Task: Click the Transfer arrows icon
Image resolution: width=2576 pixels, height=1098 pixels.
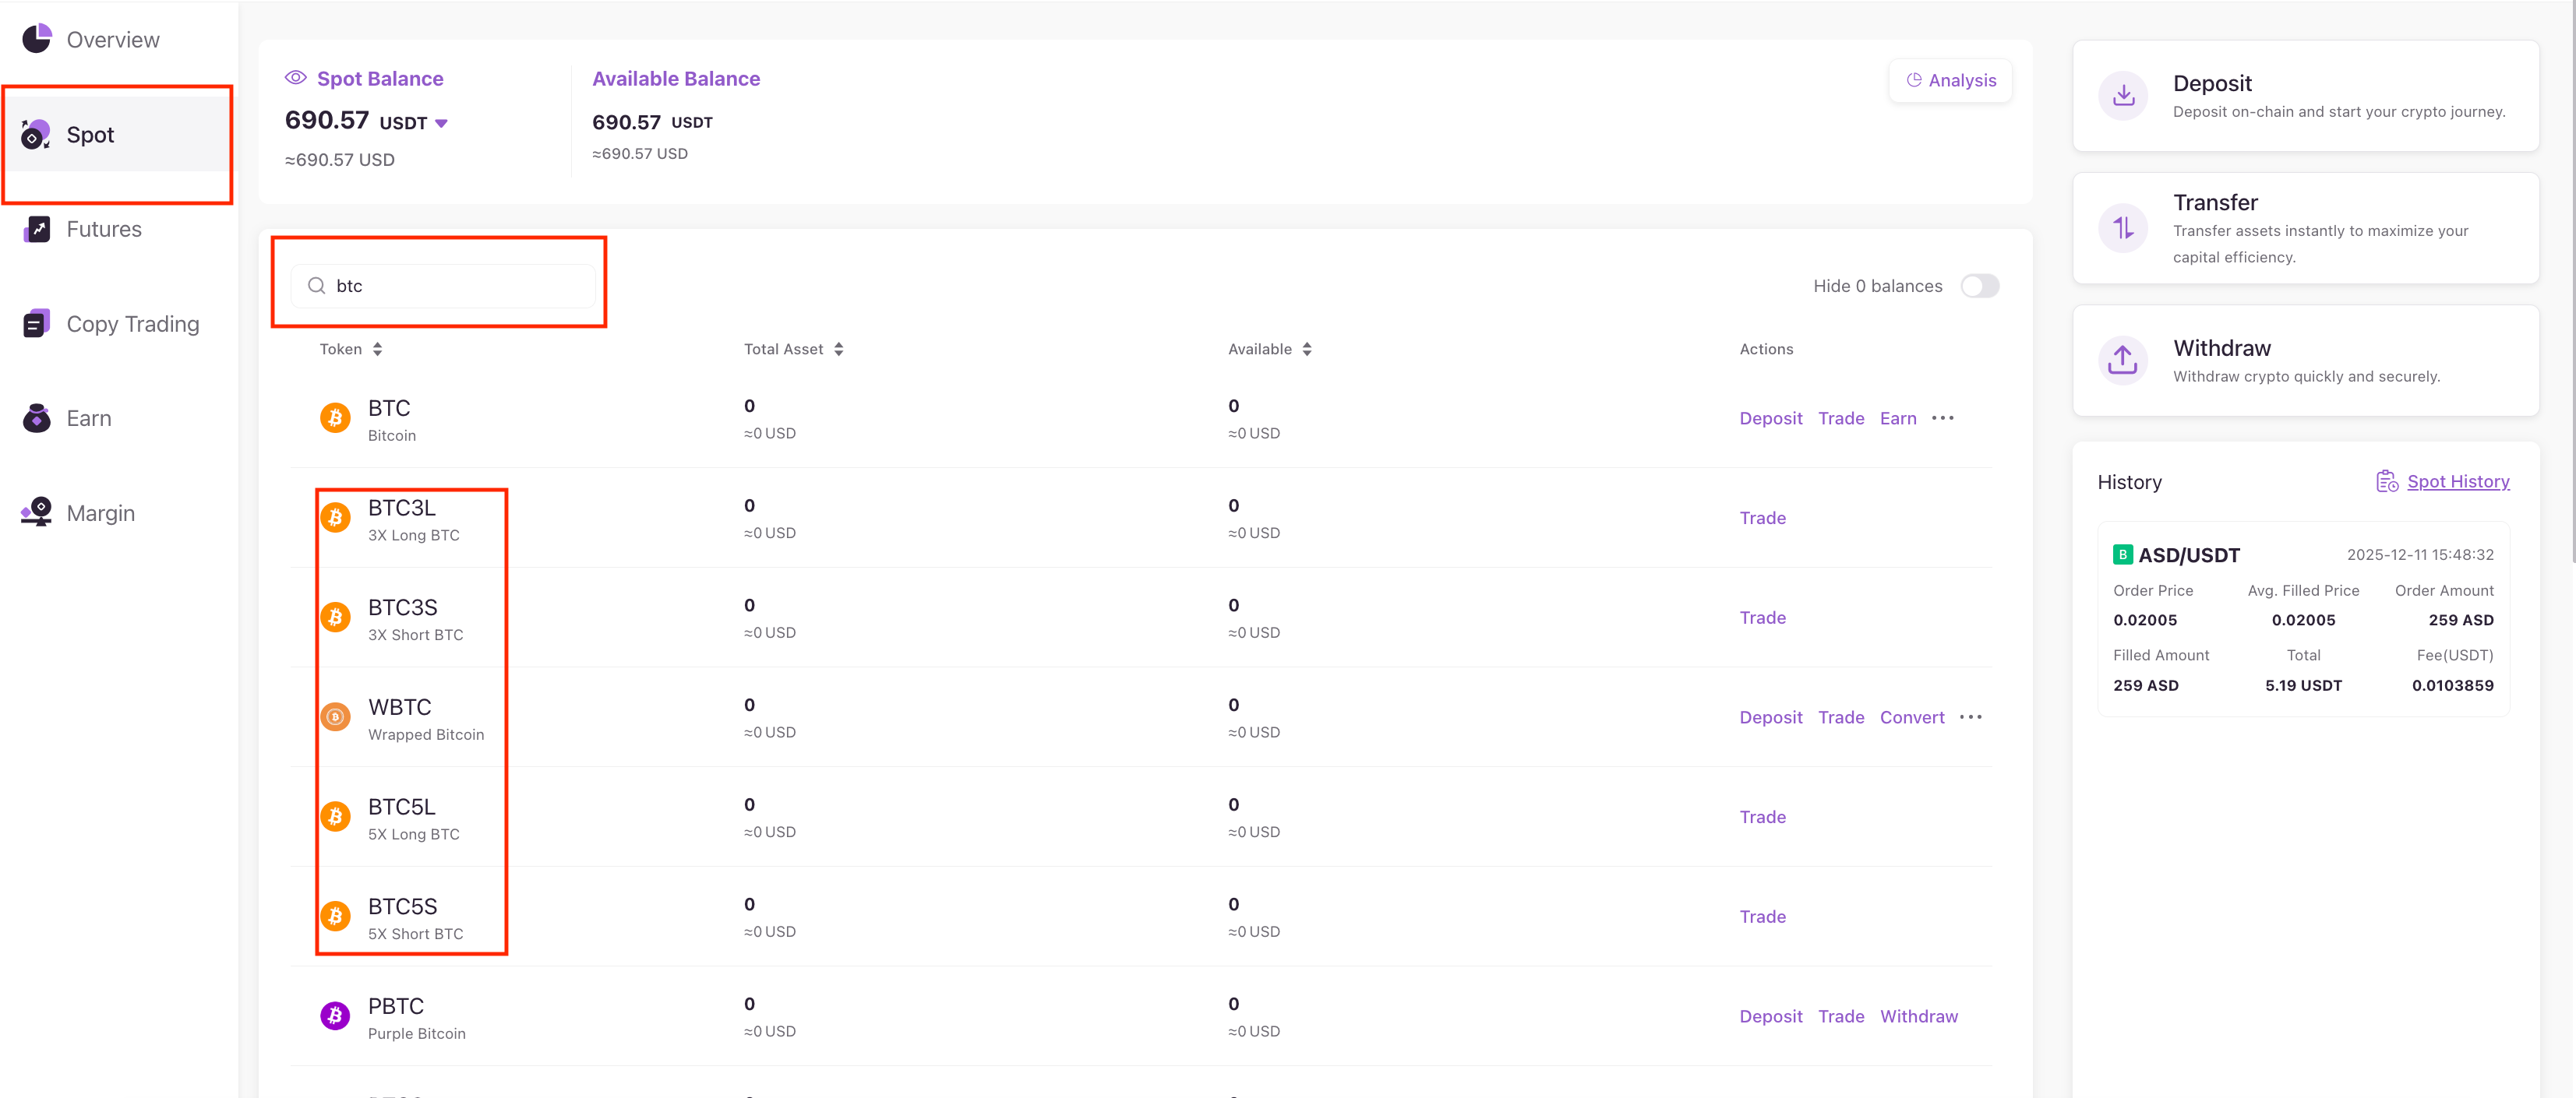Action: (x=2123, y=229)
